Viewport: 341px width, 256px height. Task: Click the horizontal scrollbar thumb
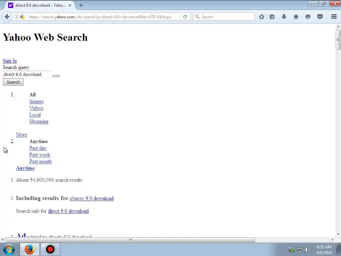click(x=131, y=240)
